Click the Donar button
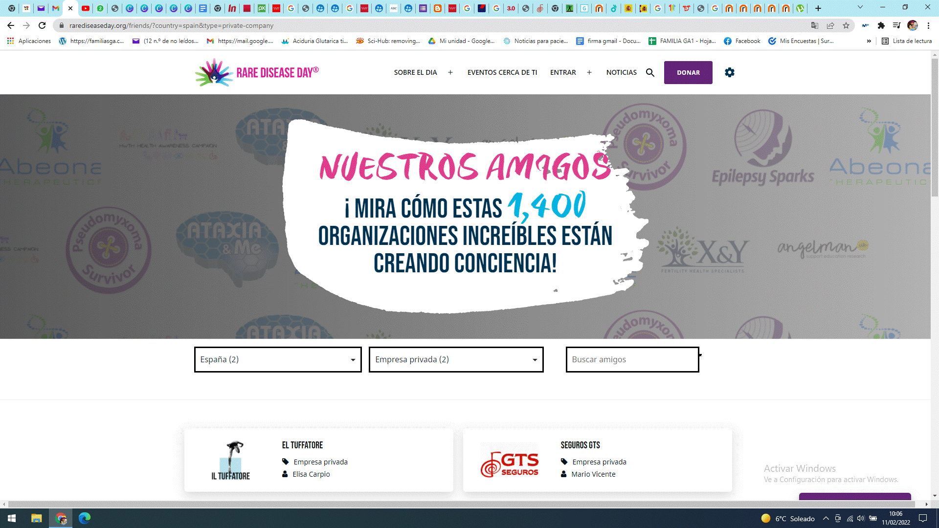The image size is (939, 528). point(688,72)
